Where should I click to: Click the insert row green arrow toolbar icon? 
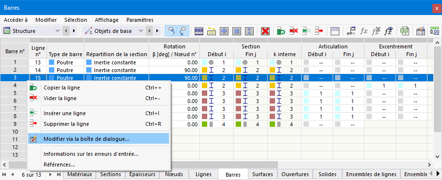[306, 31]
